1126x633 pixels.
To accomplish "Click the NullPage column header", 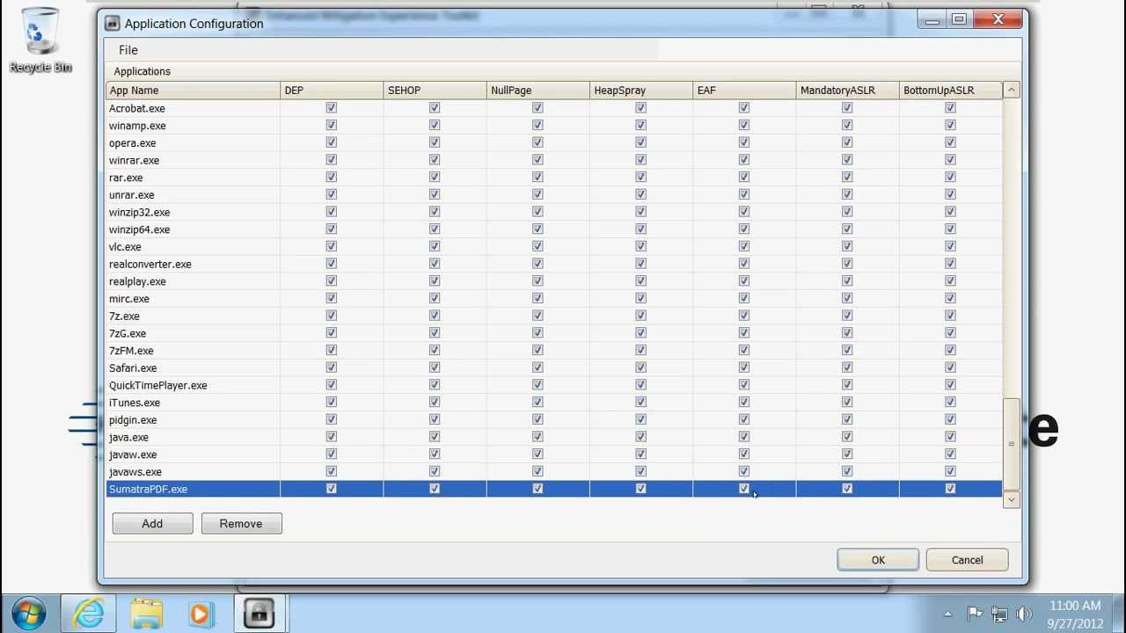I will coord(537,91).
